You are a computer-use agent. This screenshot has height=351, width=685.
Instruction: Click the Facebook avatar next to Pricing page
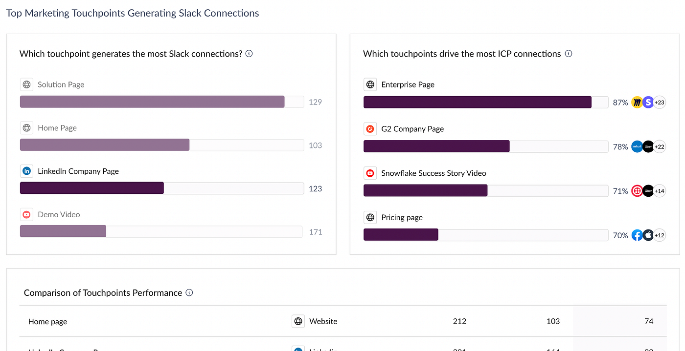[x=637, y=235]
